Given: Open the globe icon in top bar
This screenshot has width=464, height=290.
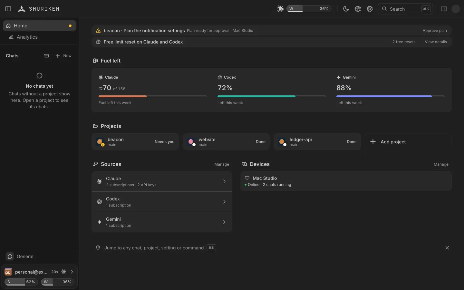Looking at the screenshot, I should (x=358, y=9).
